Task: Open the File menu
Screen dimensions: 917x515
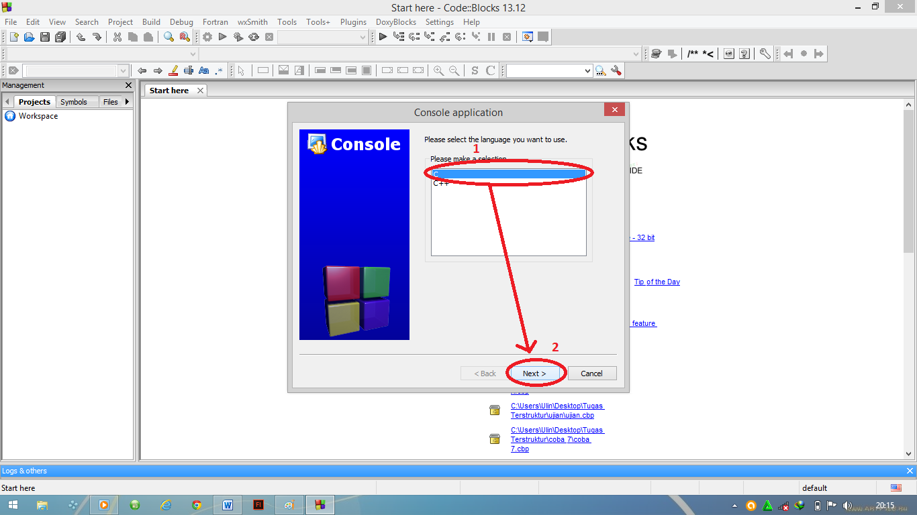Action: pos(11,22)
